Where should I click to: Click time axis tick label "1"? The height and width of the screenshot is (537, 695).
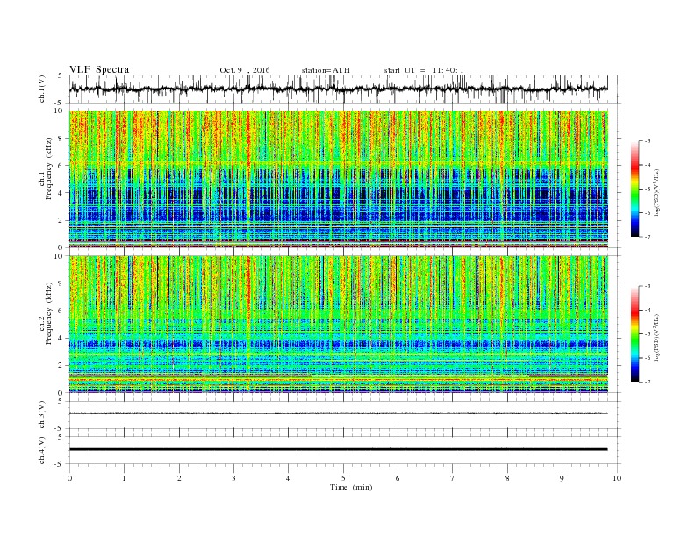coord(124,478)
